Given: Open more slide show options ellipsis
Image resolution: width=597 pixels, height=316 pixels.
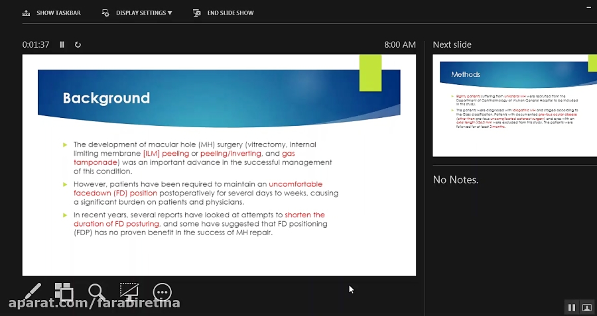Looking at the screenshot, I should tap(162, 292).
